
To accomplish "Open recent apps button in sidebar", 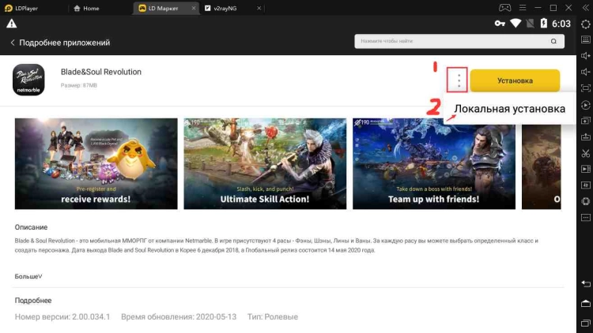I will 585,323.
